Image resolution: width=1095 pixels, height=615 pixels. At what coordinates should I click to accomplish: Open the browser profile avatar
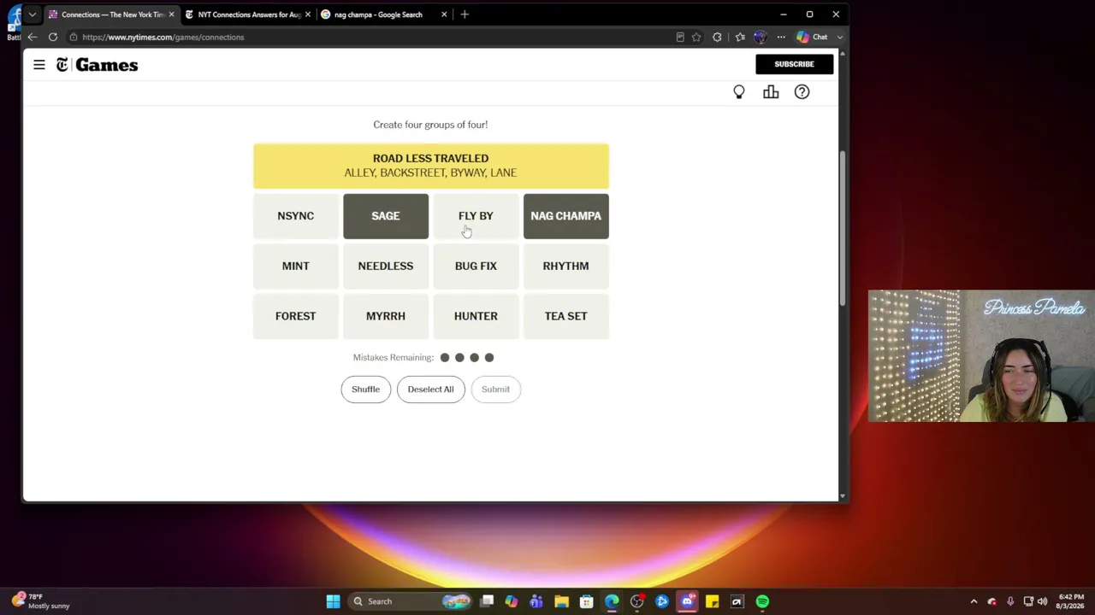pos(760,37)
